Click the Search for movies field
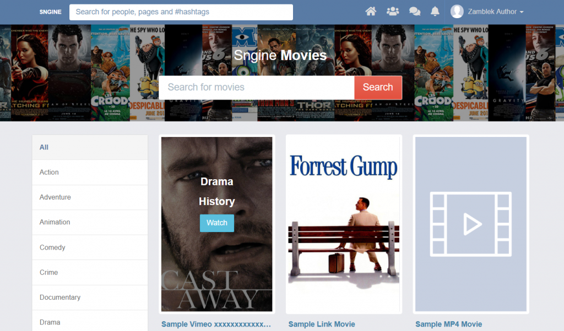564x331 pixels. coord(257,87)
